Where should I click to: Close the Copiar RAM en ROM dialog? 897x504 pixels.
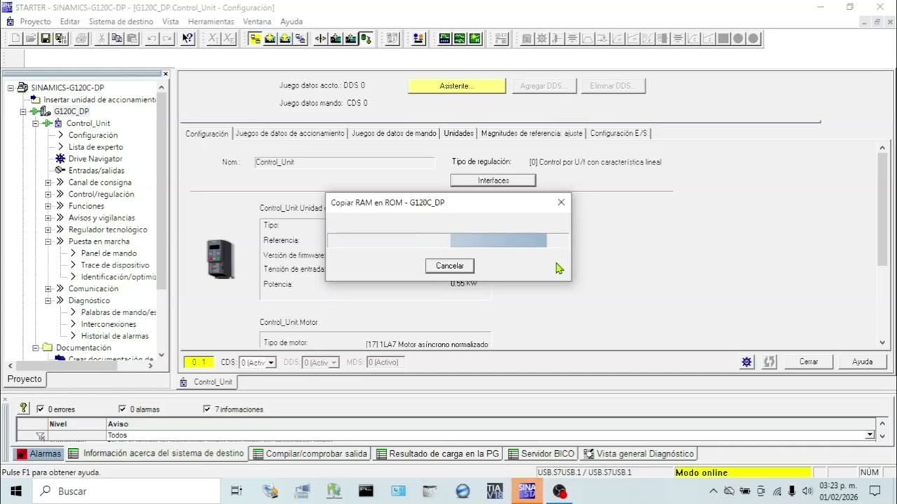[x=561, y=202]
